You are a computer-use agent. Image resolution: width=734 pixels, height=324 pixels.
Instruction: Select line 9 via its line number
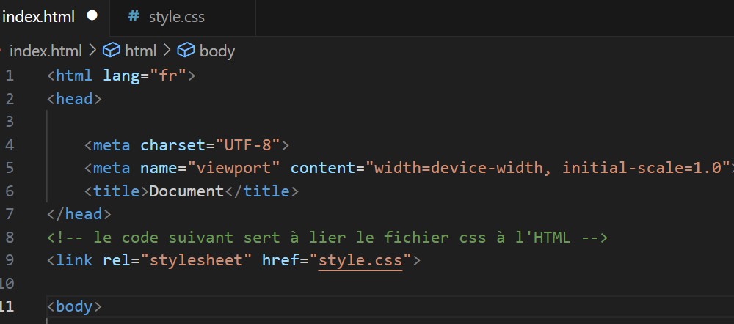tap(9, 259)
